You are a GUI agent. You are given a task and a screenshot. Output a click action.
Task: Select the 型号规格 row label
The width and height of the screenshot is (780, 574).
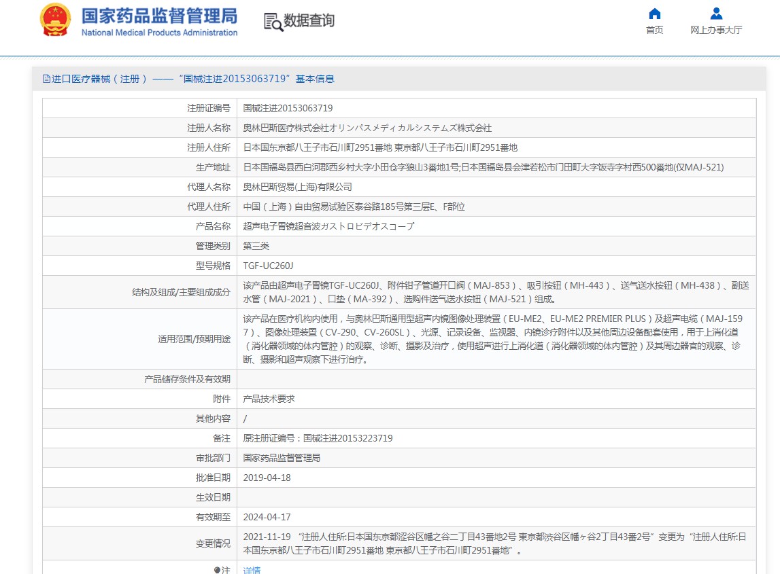click(214, 266)
